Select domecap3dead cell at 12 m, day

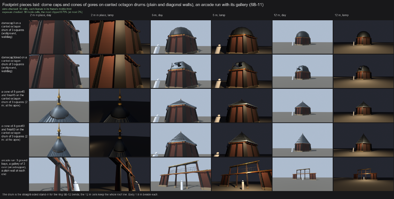point(303,71)
